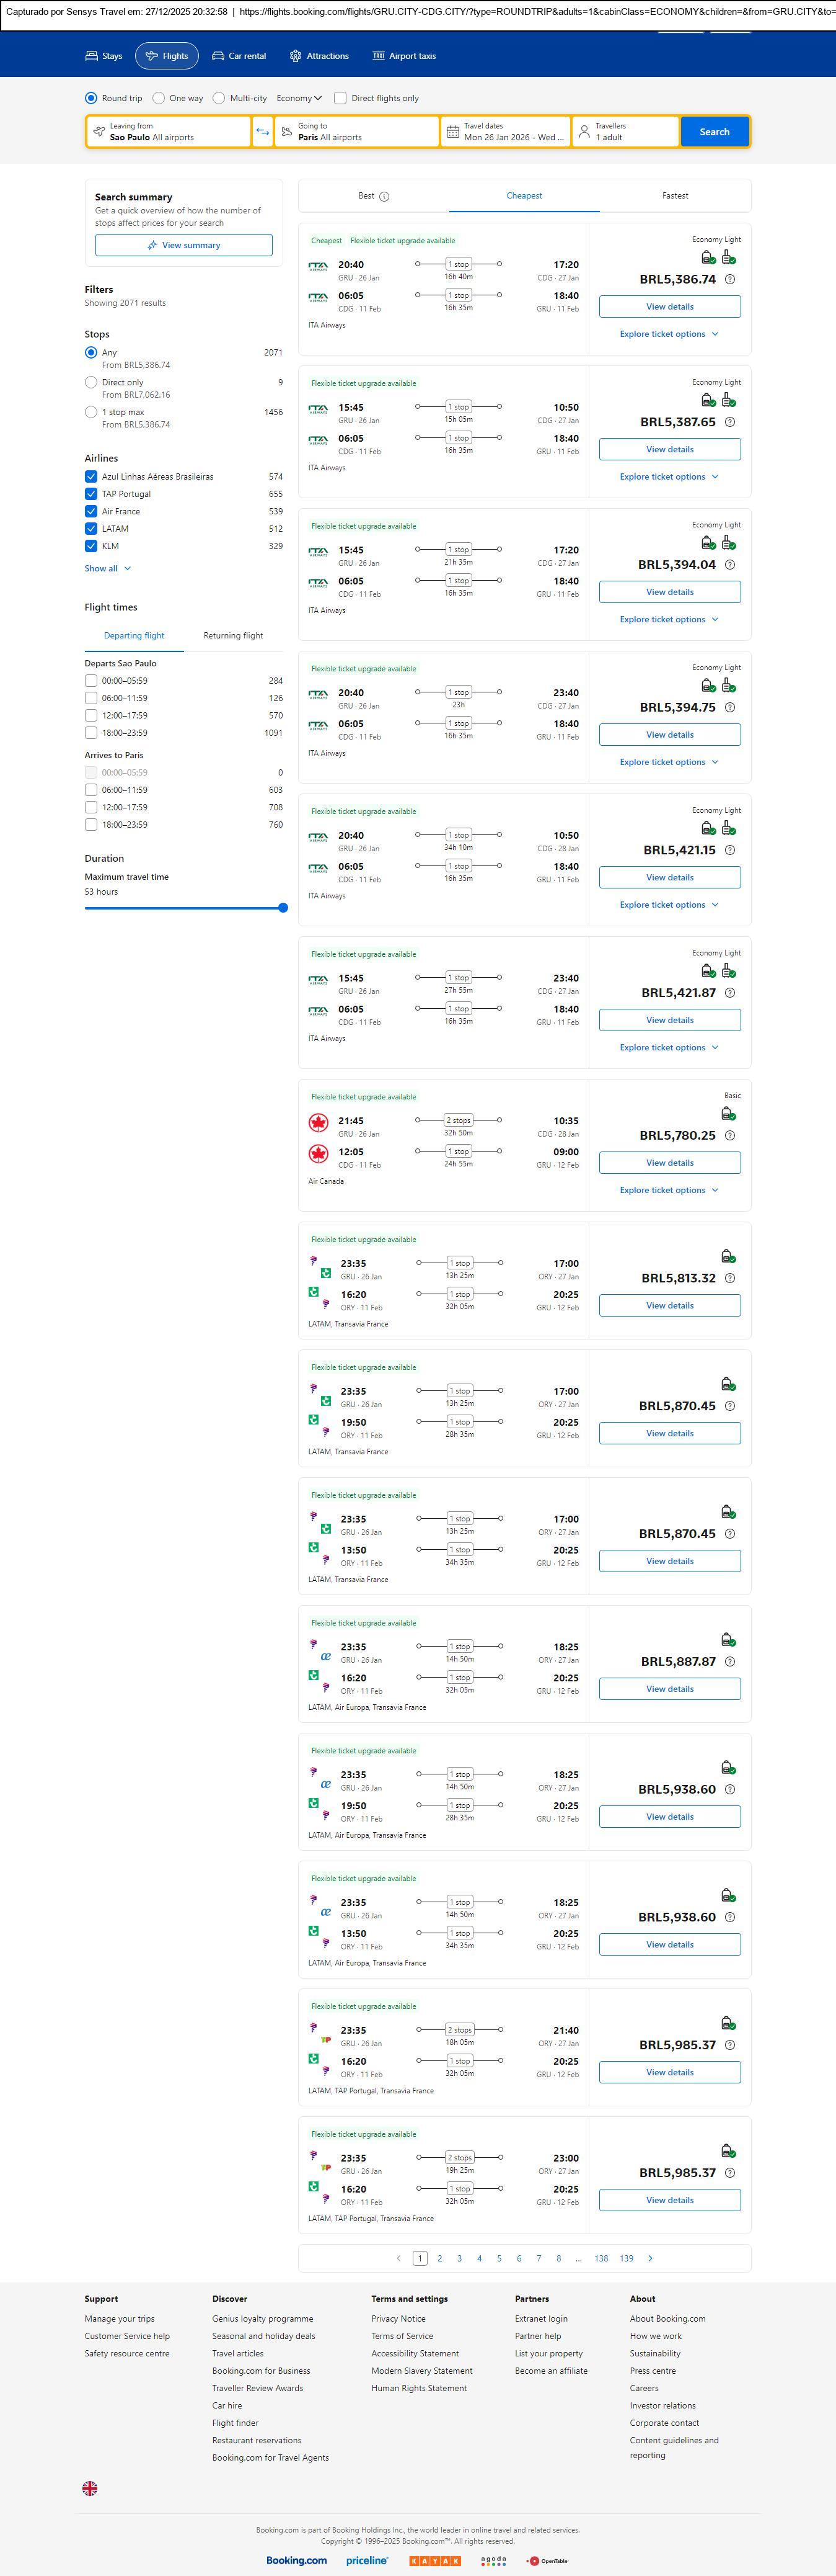Click the swap origin and destination arrows icon
The height and width of the screenshot is (2576, 836).
point(263,132)
